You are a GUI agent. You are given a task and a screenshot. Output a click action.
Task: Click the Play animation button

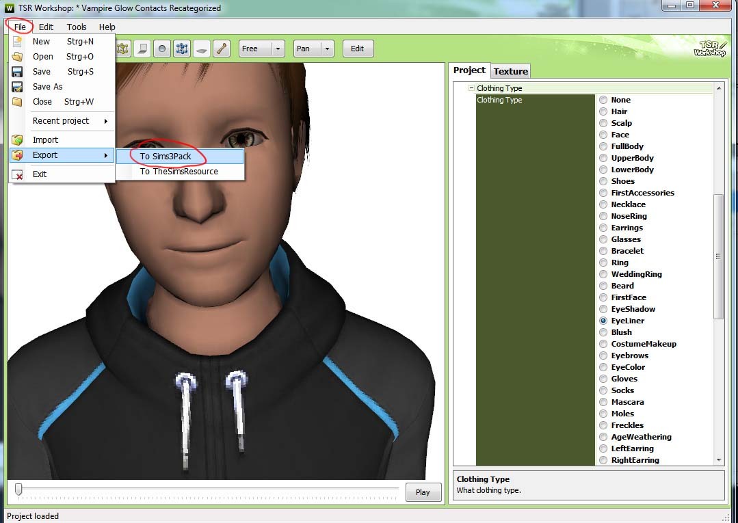tap(423, 492)
